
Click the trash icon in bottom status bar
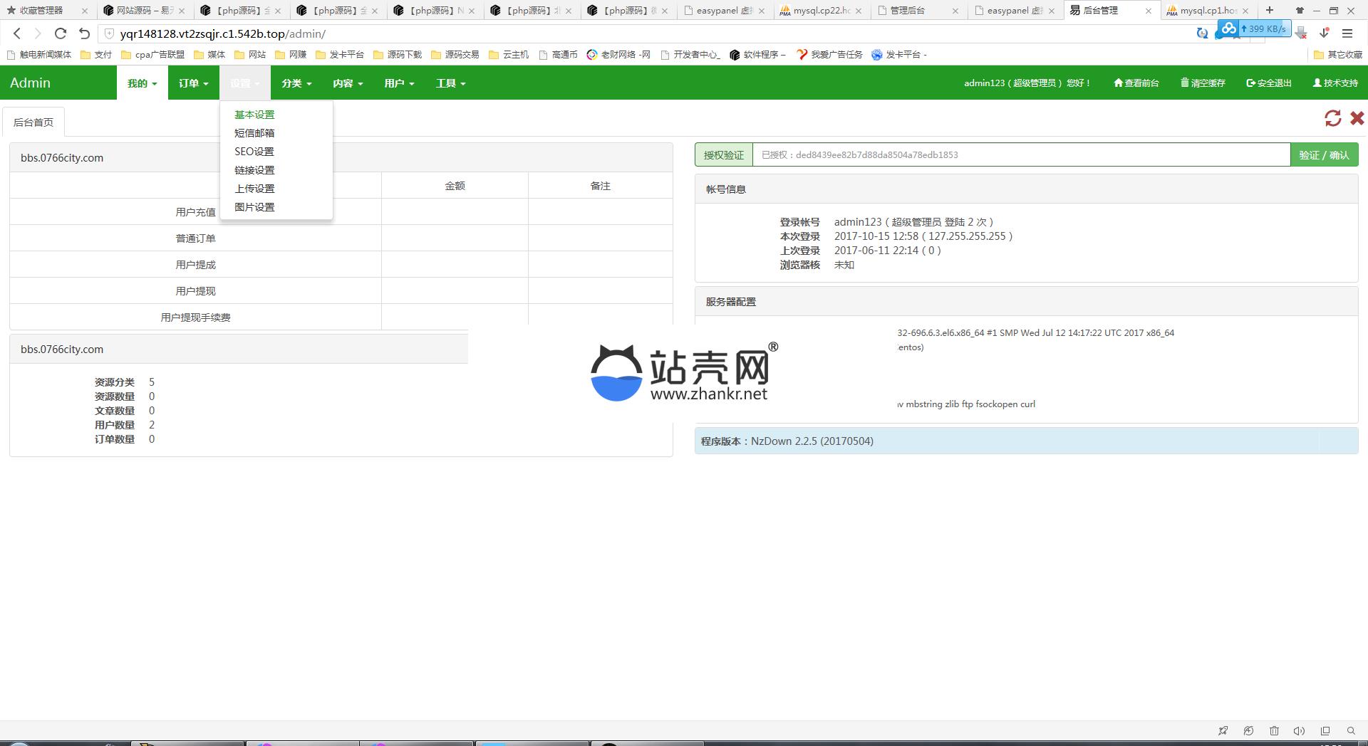click(x=1274, y=730)
